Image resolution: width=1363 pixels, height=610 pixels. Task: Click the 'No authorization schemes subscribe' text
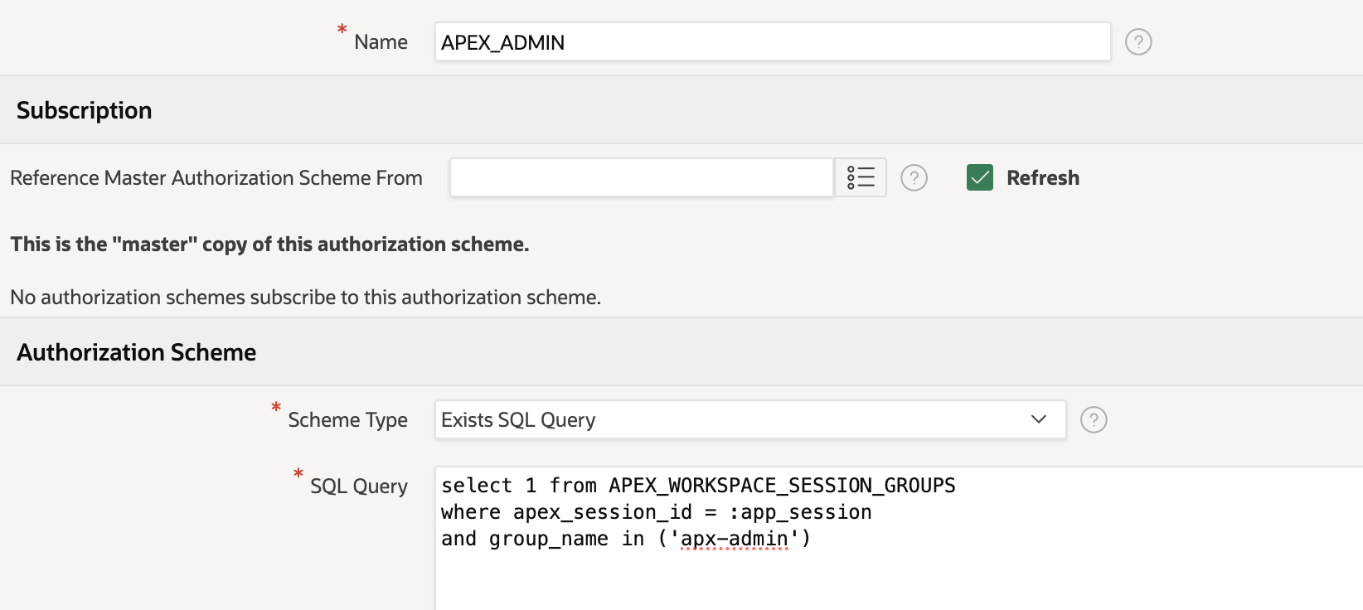click(x=305, y=297)
